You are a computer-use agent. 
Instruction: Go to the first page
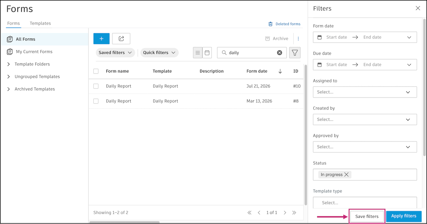pos(249,212)
